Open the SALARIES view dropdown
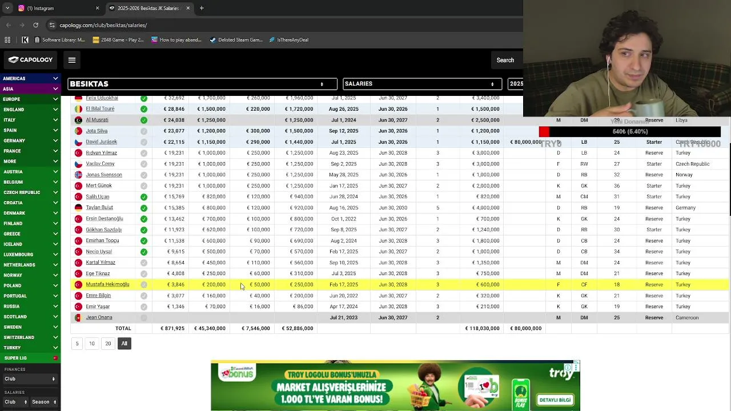The image size is (731, 411). (422, 84)
